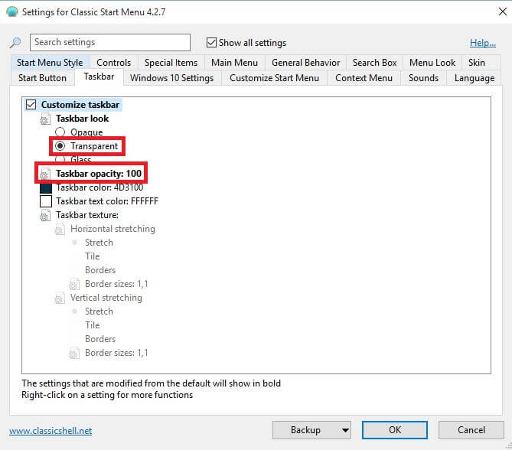Switch to Customize Start Menu tab
The width and height of the screenshot is (512, 450).
(x=274, y=78)
